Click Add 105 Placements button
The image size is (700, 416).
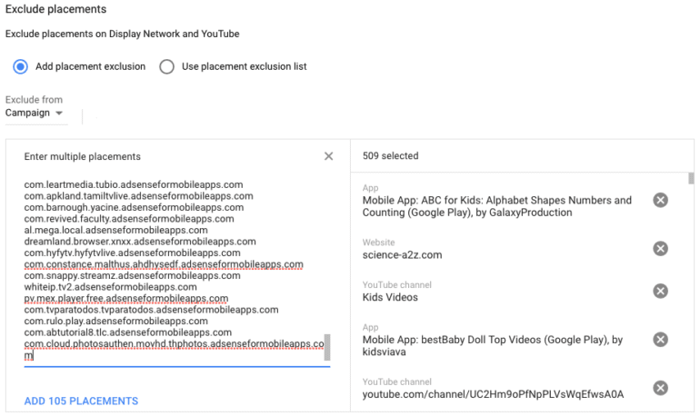click(x=81, y=401)
